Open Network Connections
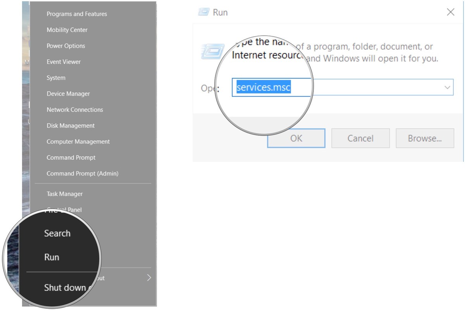Viewport: 465px width, 311px height. [74, 109]
